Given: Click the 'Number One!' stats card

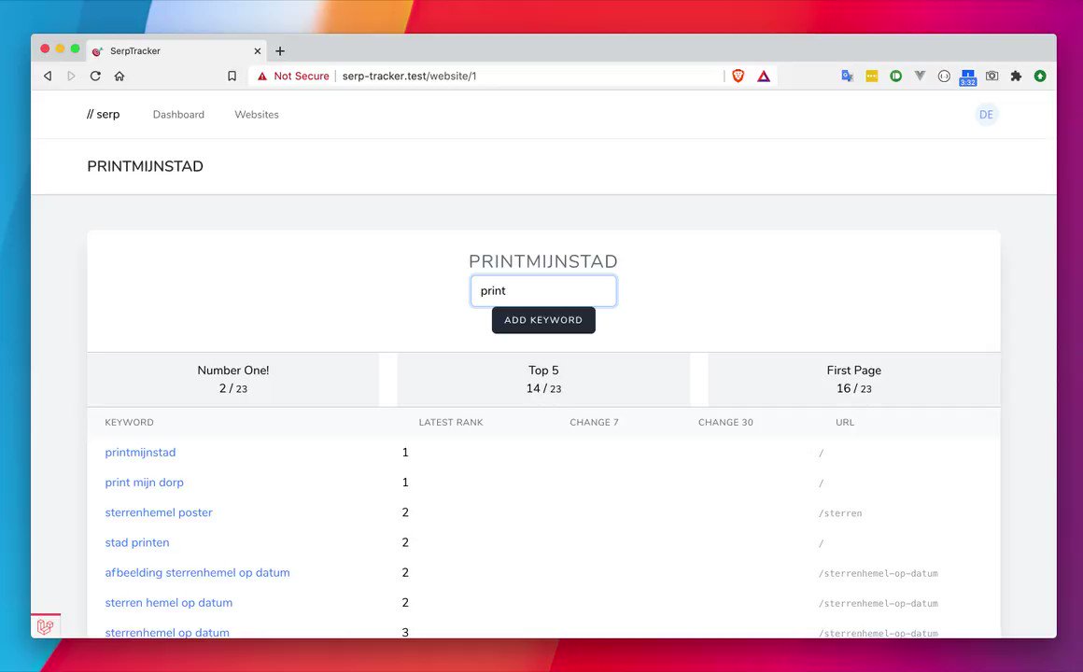Looking at the screenshot, I should (x=232, y=379).
